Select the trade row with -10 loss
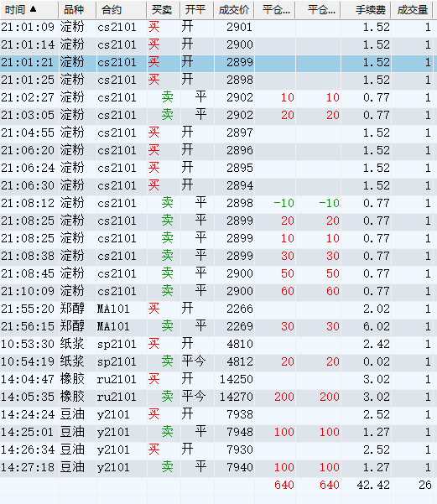This screenshot has width=437, height=504. [x=217, y=203]
